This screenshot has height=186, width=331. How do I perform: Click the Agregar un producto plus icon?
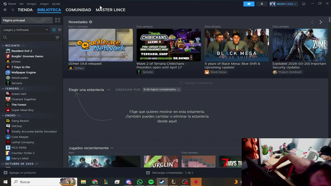point(5,173)
